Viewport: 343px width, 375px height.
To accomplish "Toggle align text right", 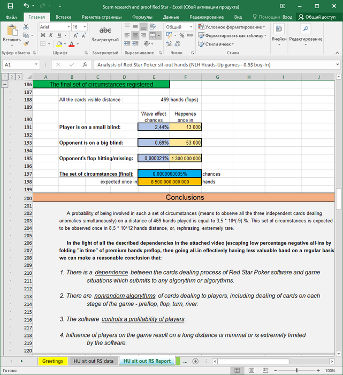I will click(x=143, y=35).
